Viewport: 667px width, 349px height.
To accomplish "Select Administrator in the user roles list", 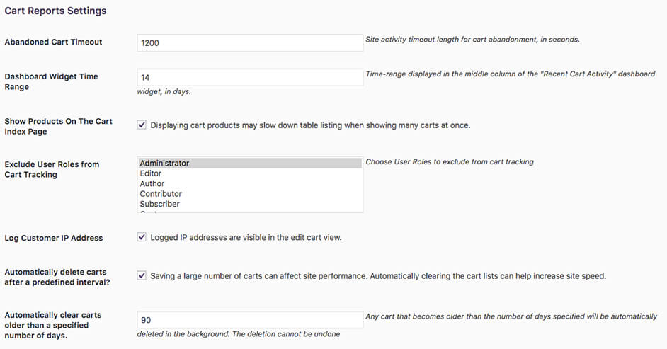I will click(250, 164).
